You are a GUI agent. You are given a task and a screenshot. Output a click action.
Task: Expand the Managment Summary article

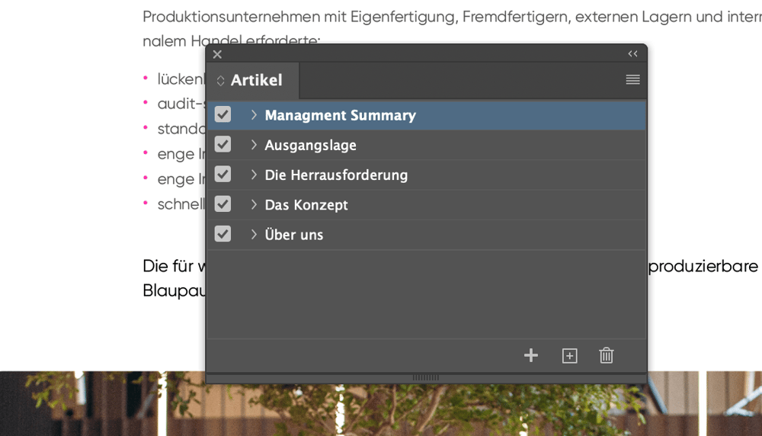click(x=254, y=114)
